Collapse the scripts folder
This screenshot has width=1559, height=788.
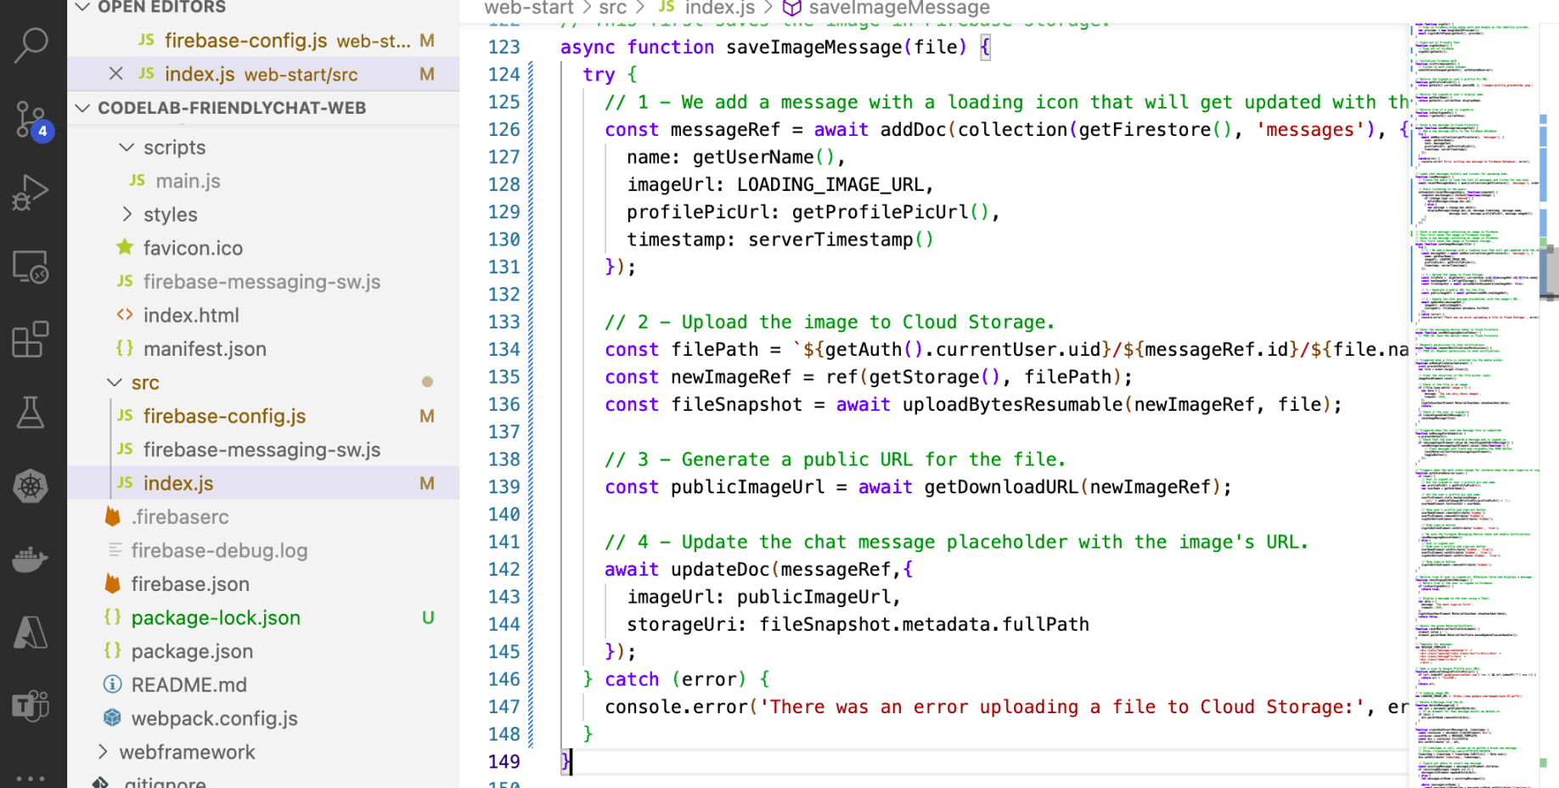(127, 147)
